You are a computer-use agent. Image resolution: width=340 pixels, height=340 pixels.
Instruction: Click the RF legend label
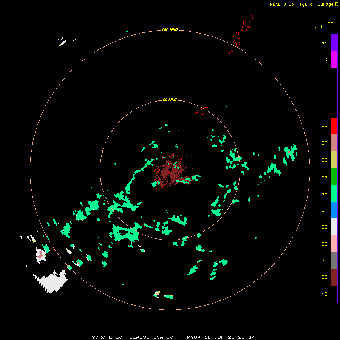324,42
